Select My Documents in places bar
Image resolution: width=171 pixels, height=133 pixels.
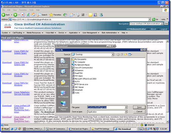[x=63, y=84]
